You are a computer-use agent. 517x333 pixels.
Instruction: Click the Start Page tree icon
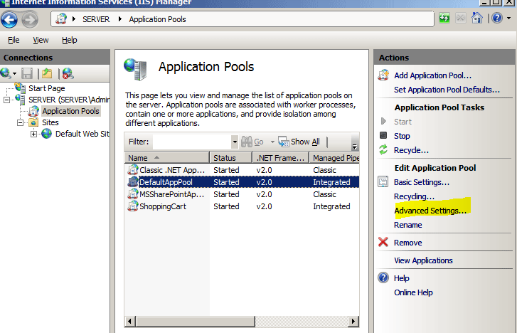point(20,88)
